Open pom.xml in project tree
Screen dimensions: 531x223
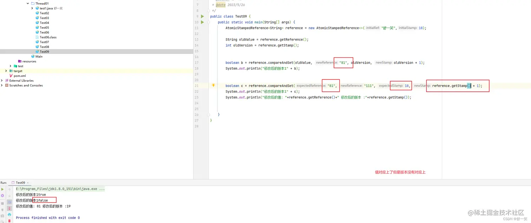click(x=20, y=76)
